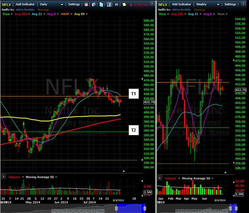Expand the Avg 89 indicator dropdown
Image resolution: width=249 pixels, height=213 pixels.
(x=87, y=14)
